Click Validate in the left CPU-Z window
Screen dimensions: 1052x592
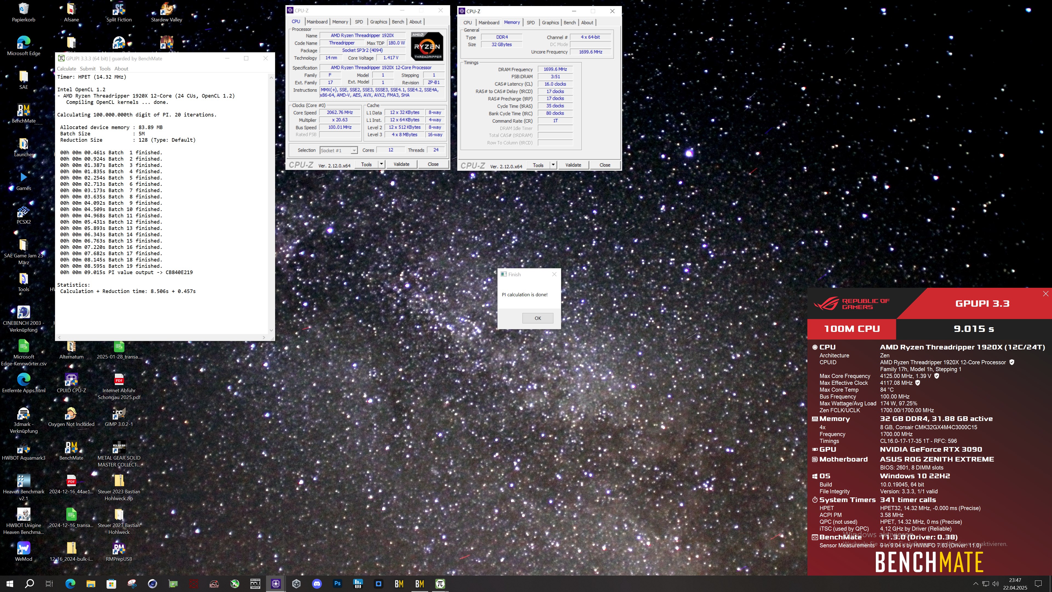[401, 164]
